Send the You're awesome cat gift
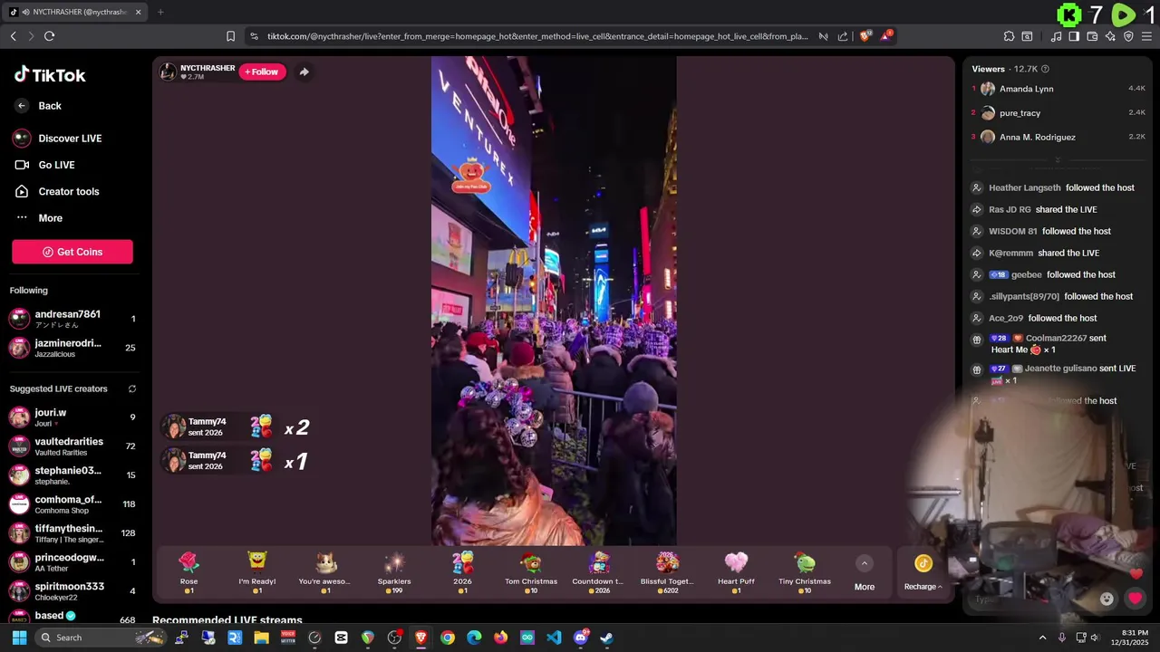Viewport: 1160px width, 652px height. pos(325,572)
